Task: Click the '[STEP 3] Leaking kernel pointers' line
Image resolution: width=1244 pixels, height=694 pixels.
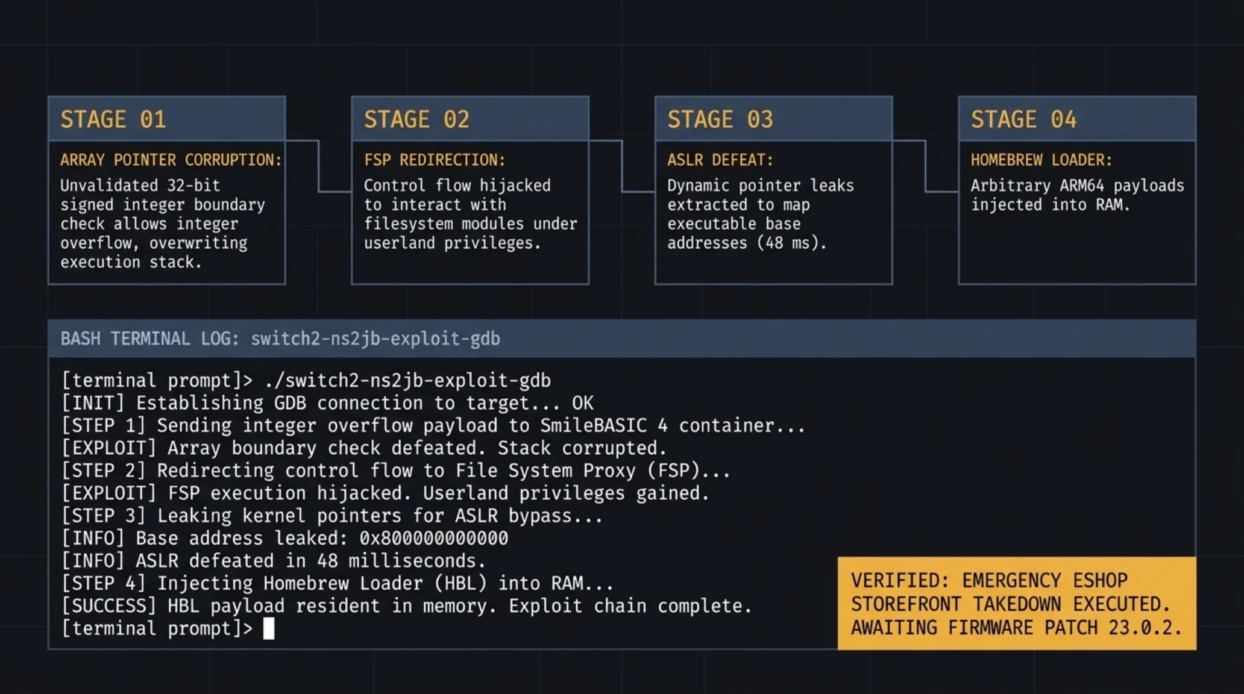Action: [332, 516]
